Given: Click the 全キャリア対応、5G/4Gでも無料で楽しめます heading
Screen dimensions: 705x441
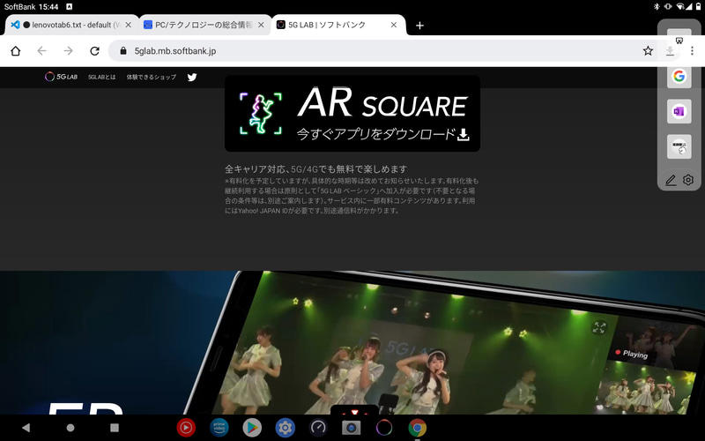Looking at the screenshot, I should coord(315,169).
